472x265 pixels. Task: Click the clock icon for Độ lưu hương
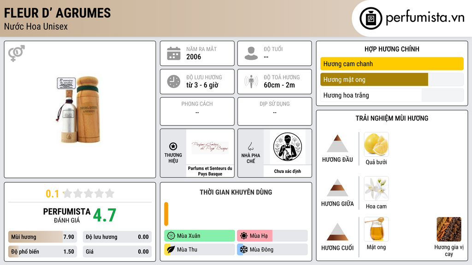click(174, 81)
